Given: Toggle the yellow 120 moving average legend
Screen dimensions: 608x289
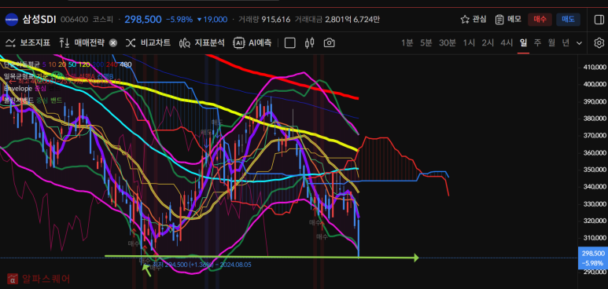Looking at the screenshot, I should click(x=84, y=64).
